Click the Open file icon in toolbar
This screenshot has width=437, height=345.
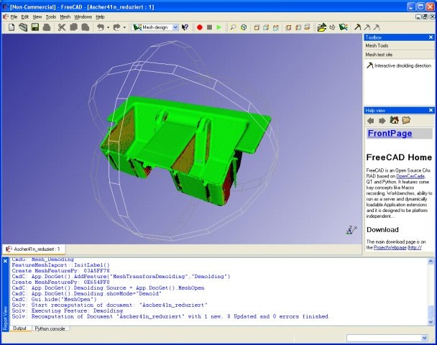(23, 27)
